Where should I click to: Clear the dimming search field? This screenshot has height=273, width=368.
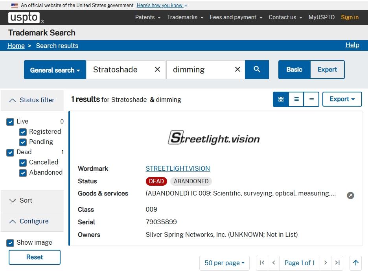[x=237, y=69]
